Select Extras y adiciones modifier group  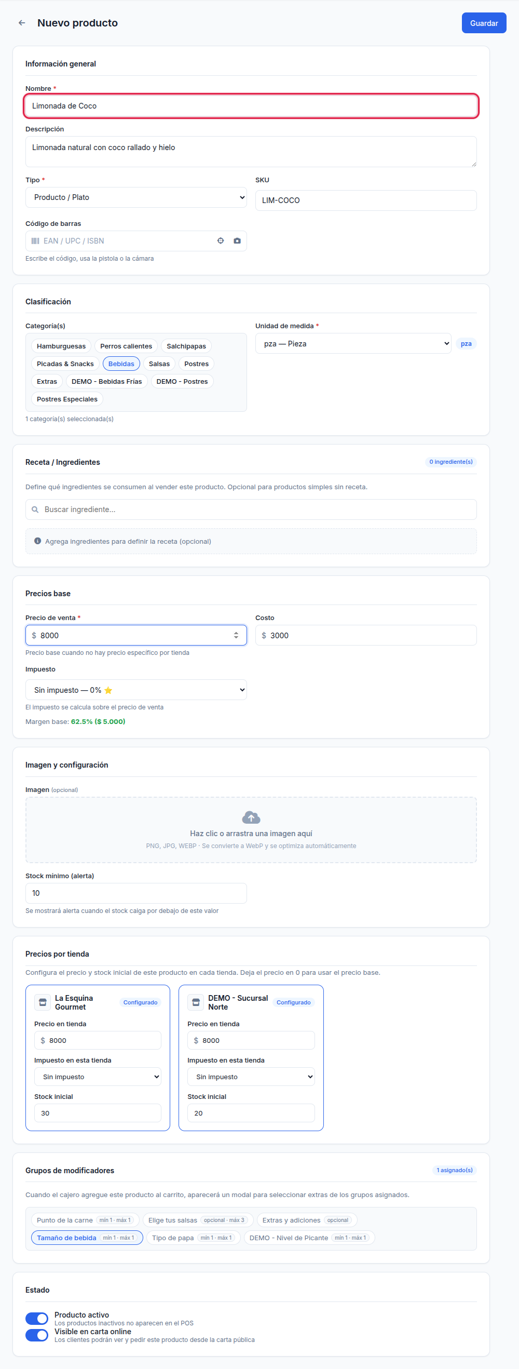tap(308, 1220)
